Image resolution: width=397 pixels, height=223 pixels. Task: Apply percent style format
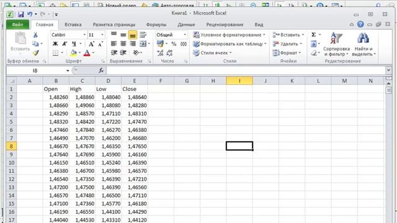pyautogui.click(x=174, y=44)
